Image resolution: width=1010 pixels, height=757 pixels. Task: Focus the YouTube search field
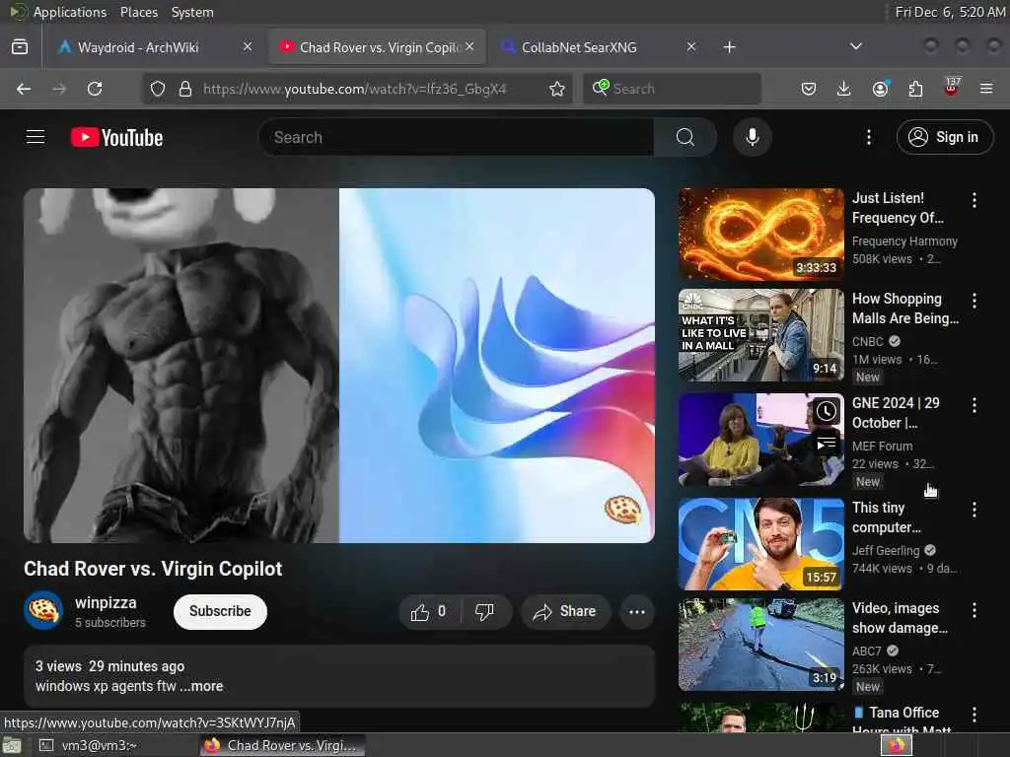[456, 137]
